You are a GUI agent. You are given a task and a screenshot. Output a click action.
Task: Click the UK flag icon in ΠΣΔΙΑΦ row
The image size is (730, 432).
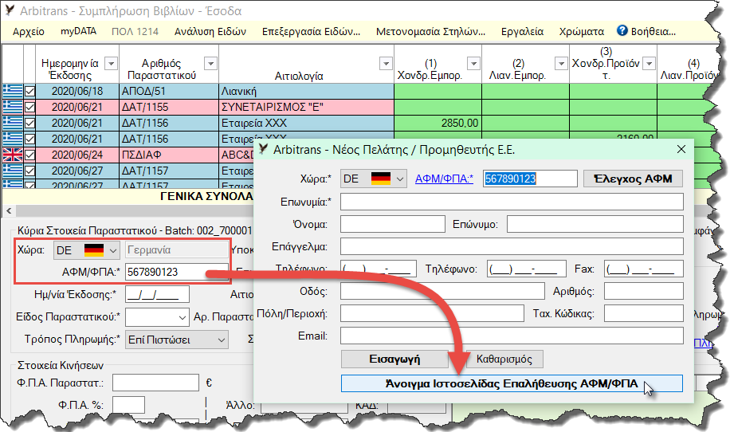tap(13, 155)
